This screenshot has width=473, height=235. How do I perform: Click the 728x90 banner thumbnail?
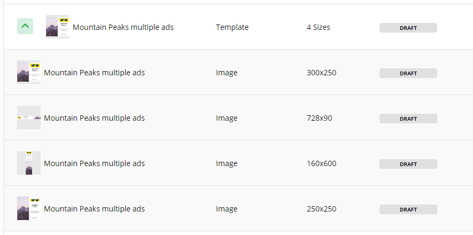(29, 117)
